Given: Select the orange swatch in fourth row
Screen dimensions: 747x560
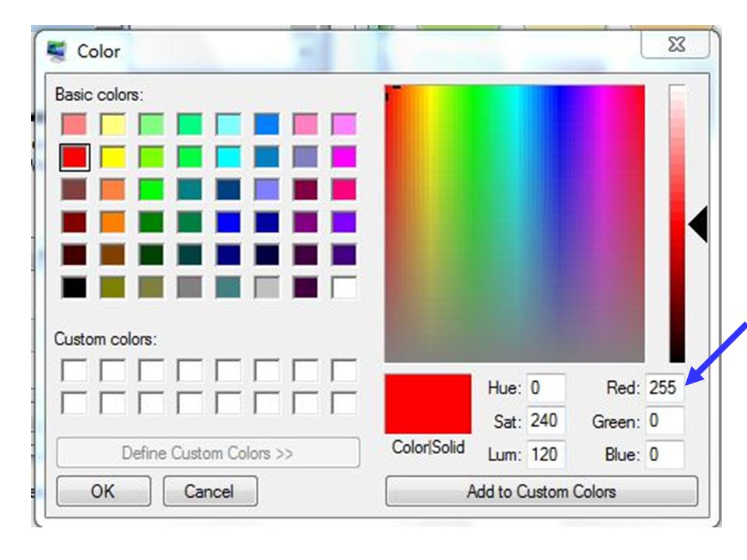Looking at the screenshot, I should pos(113,222).
